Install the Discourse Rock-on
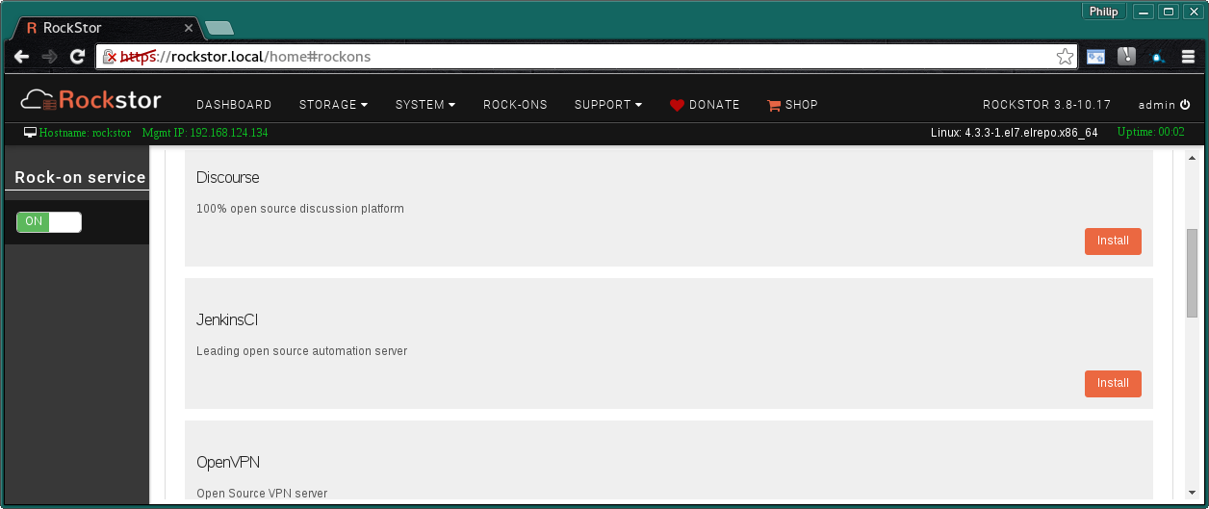 click(1113, 242)
